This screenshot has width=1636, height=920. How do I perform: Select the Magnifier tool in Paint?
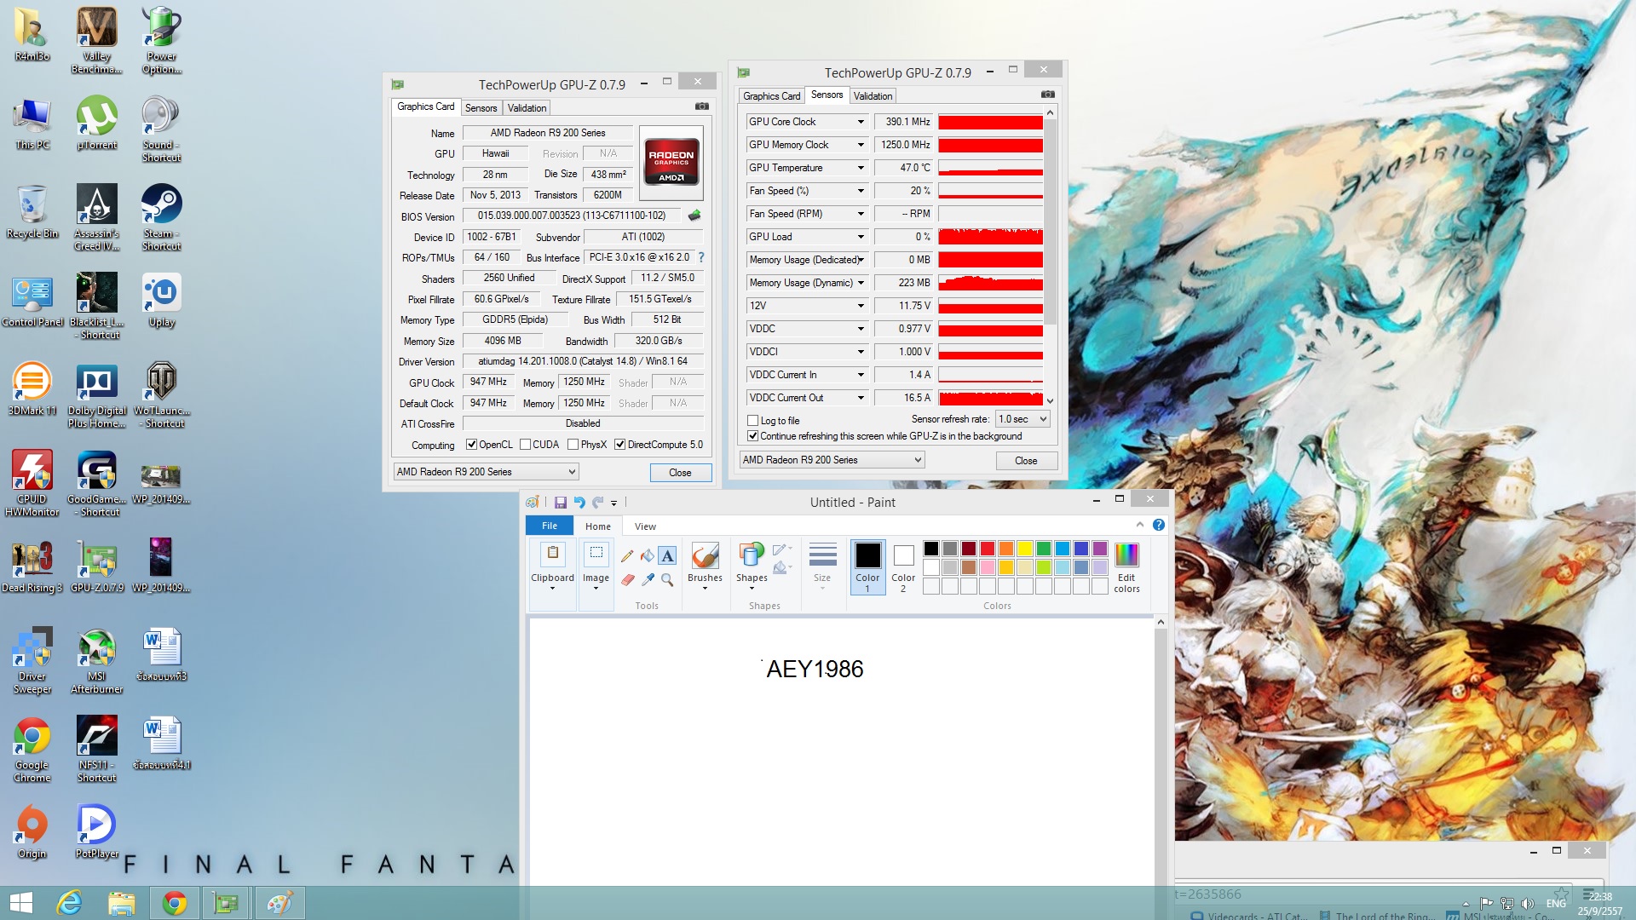(x=668, y=580)
